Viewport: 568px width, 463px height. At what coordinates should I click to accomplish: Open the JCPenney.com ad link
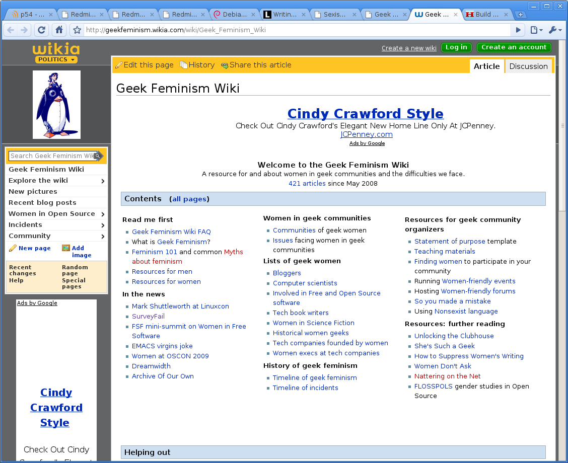coord(367,134)
